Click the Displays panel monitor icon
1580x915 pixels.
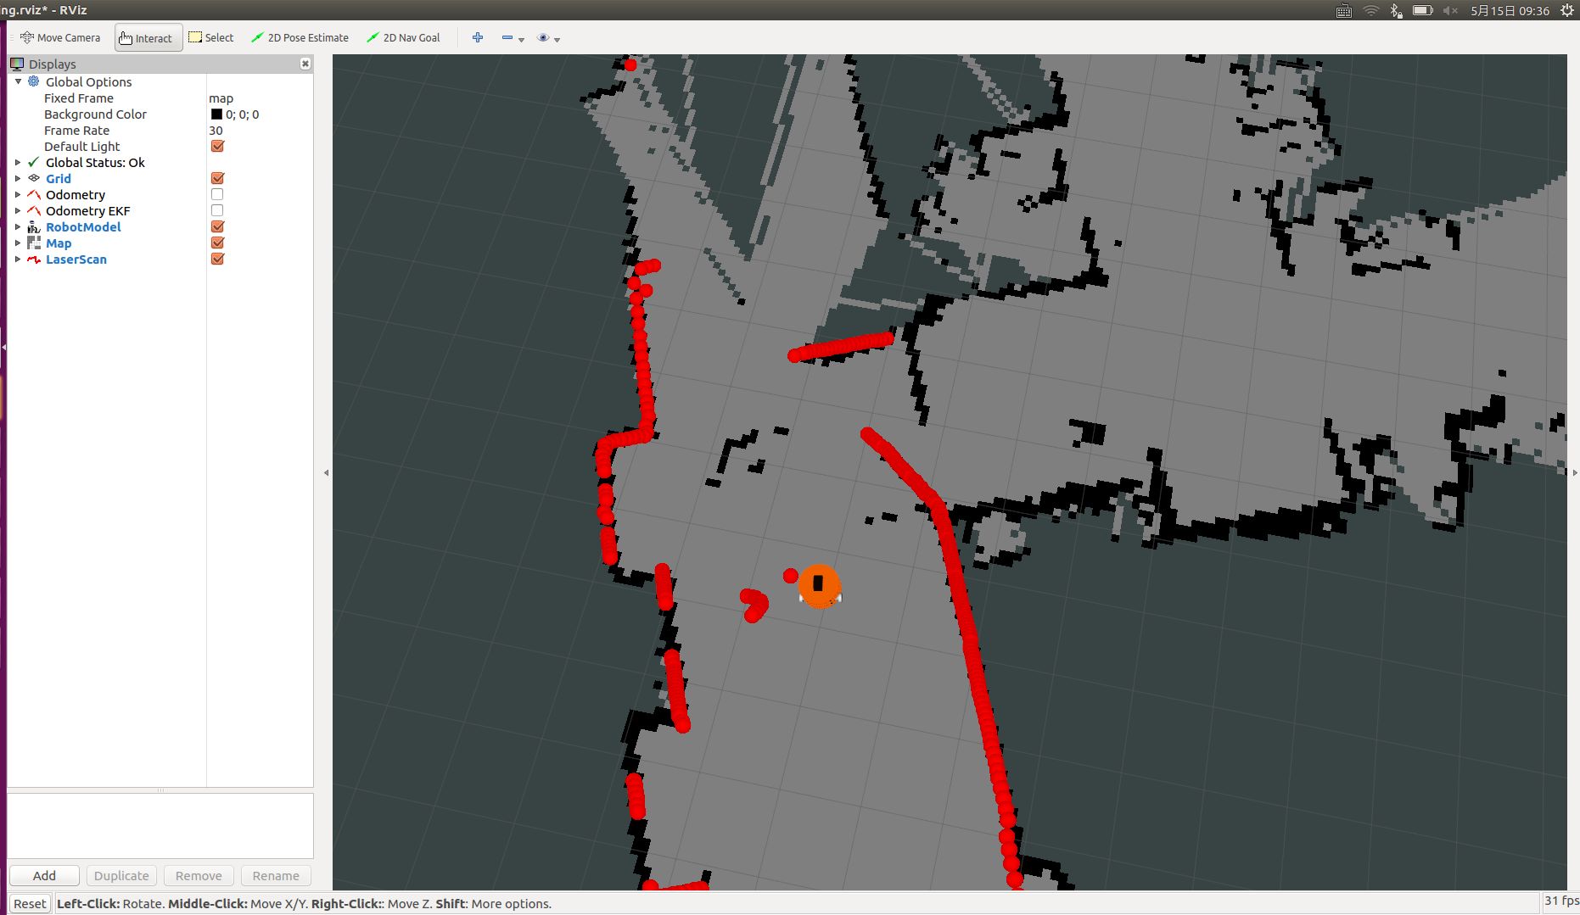pyautogui.click(x=17, y=64)
